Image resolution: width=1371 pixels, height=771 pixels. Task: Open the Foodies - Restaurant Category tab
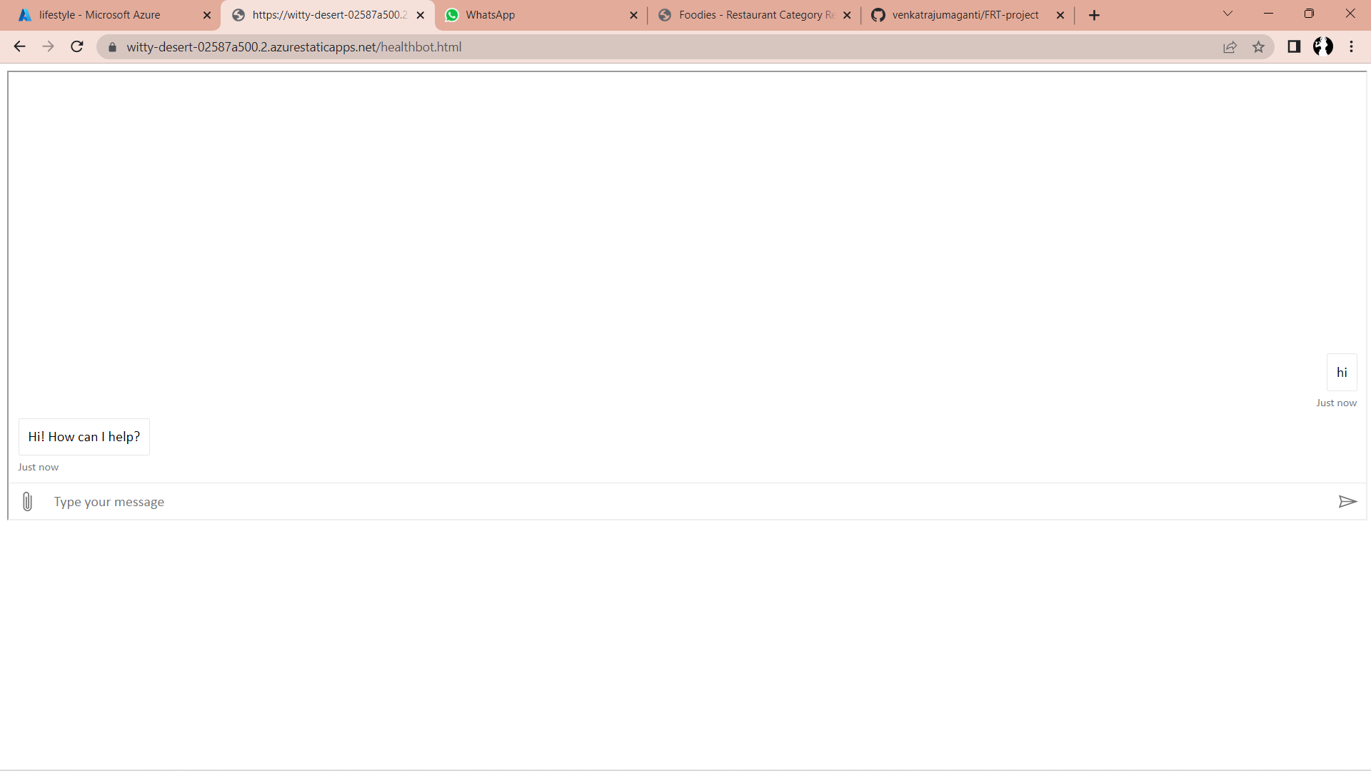(x=755, y=15)
